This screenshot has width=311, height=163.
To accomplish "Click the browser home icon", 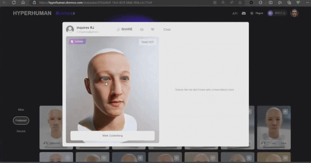I will coord(23,2).
